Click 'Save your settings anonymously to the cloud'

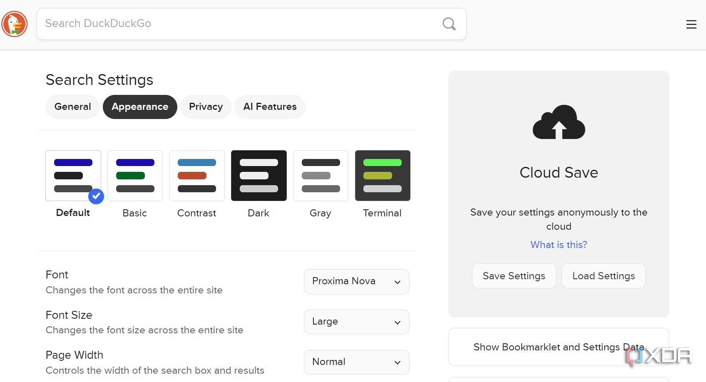559,219
